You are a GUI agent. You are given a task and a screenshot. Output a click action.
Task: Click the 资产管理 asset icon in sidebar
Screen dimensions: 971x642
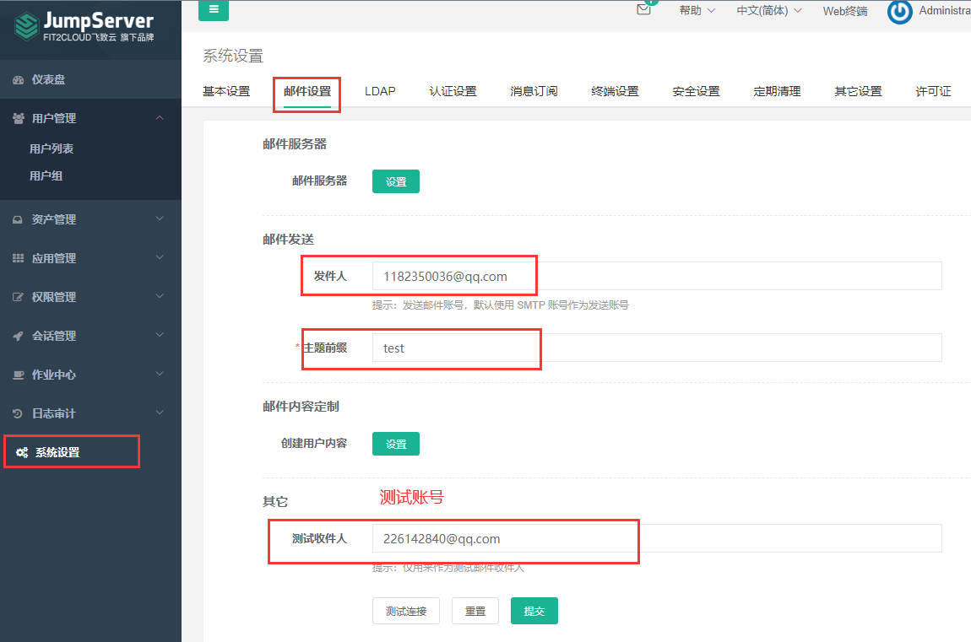19,219
